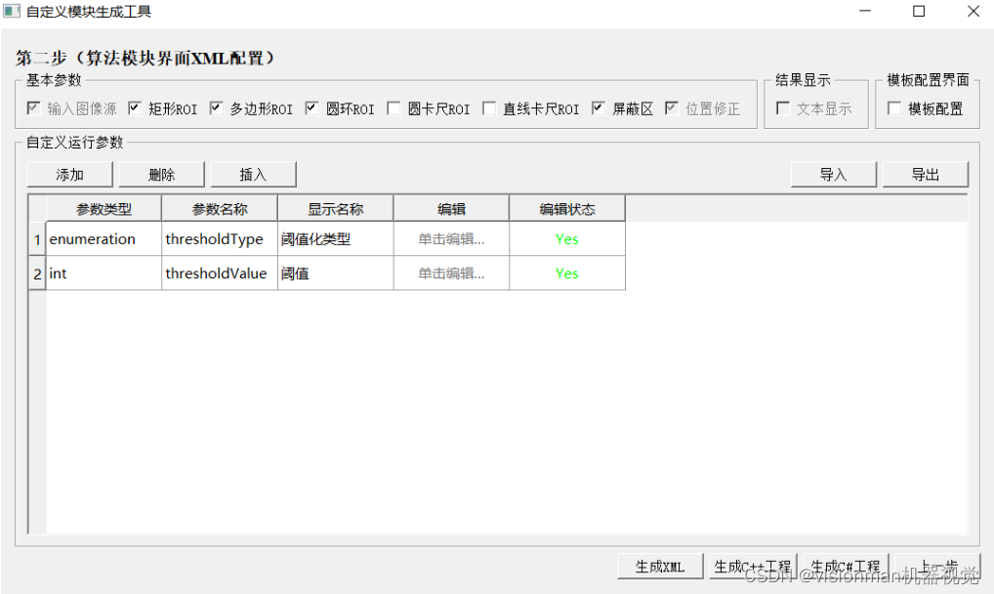Disable the 多边形ROI option
Viewport: 994px width, 594px height.
(217, 107)
